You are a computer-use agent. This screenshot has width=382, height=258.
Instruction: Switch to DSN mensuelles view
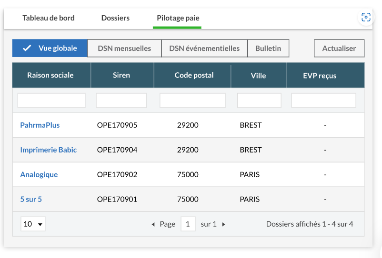124,48
